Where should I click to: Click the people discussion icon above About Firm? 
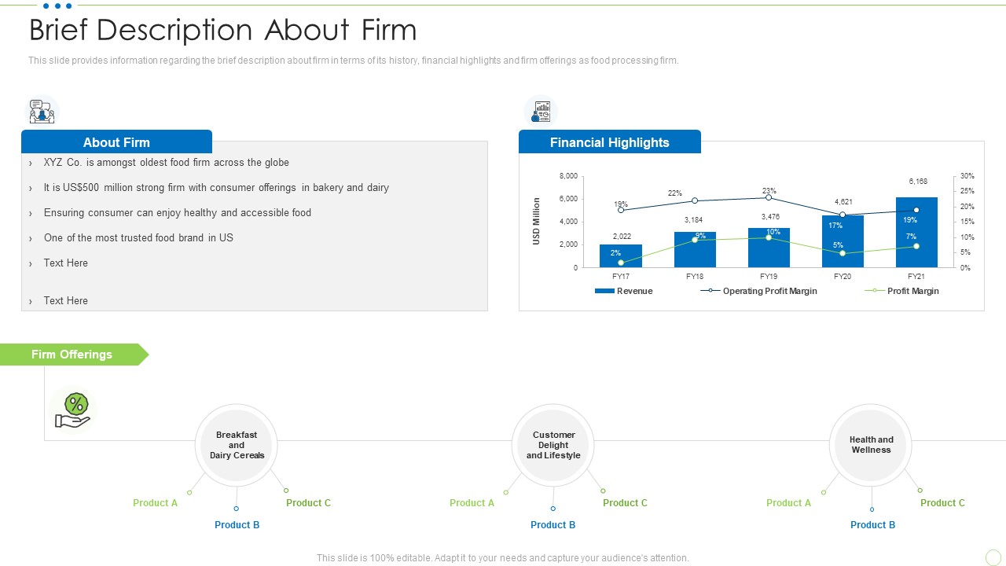42,112
